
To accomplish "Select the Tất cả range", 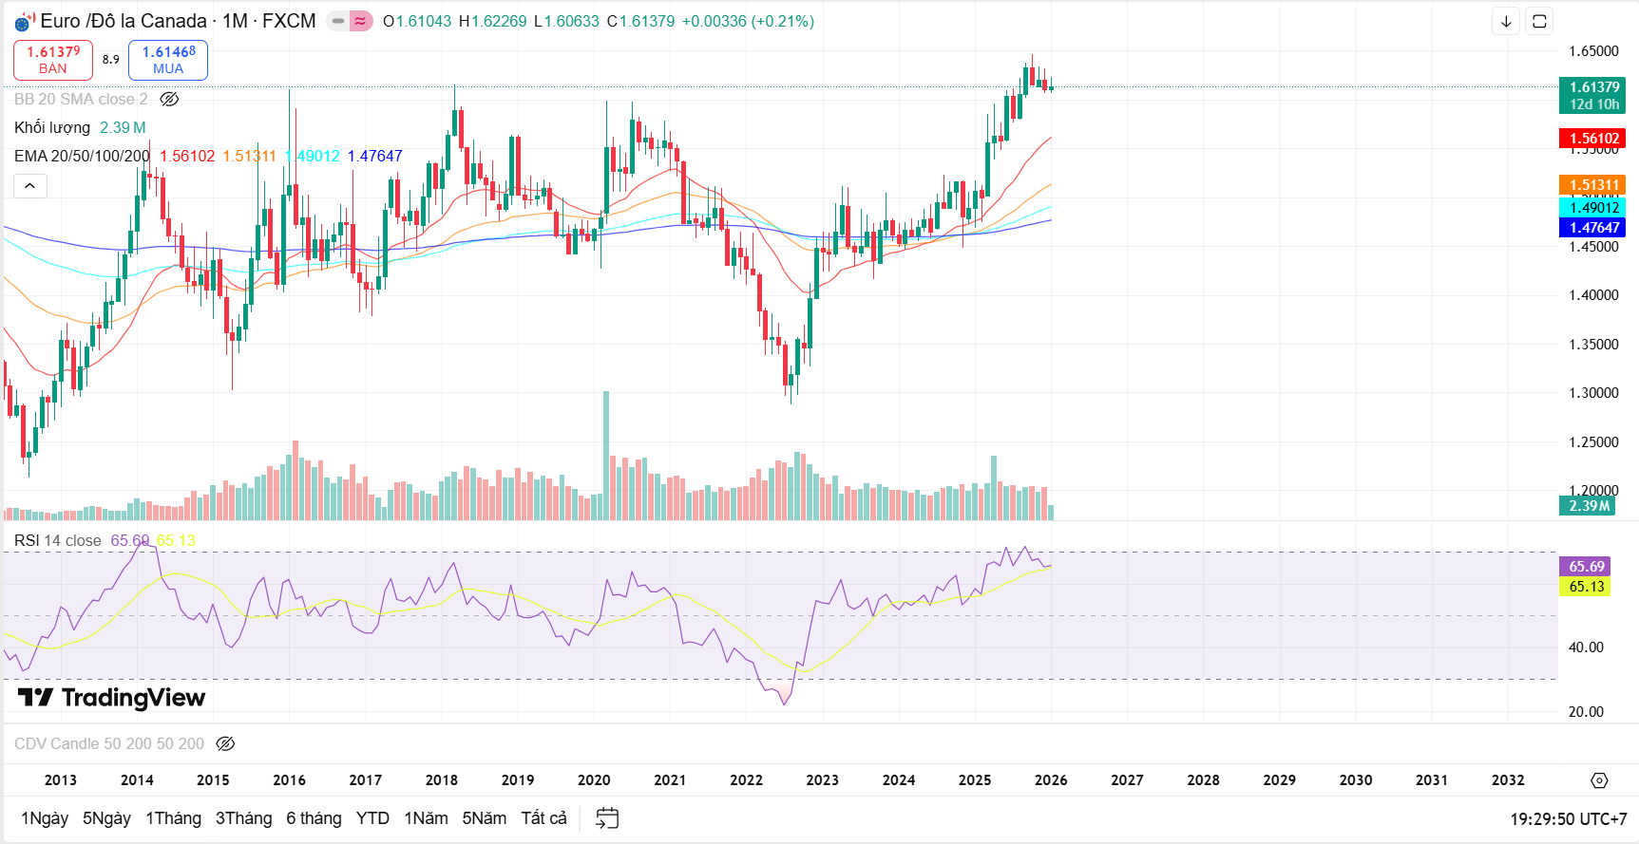I will tap(543, 818).
